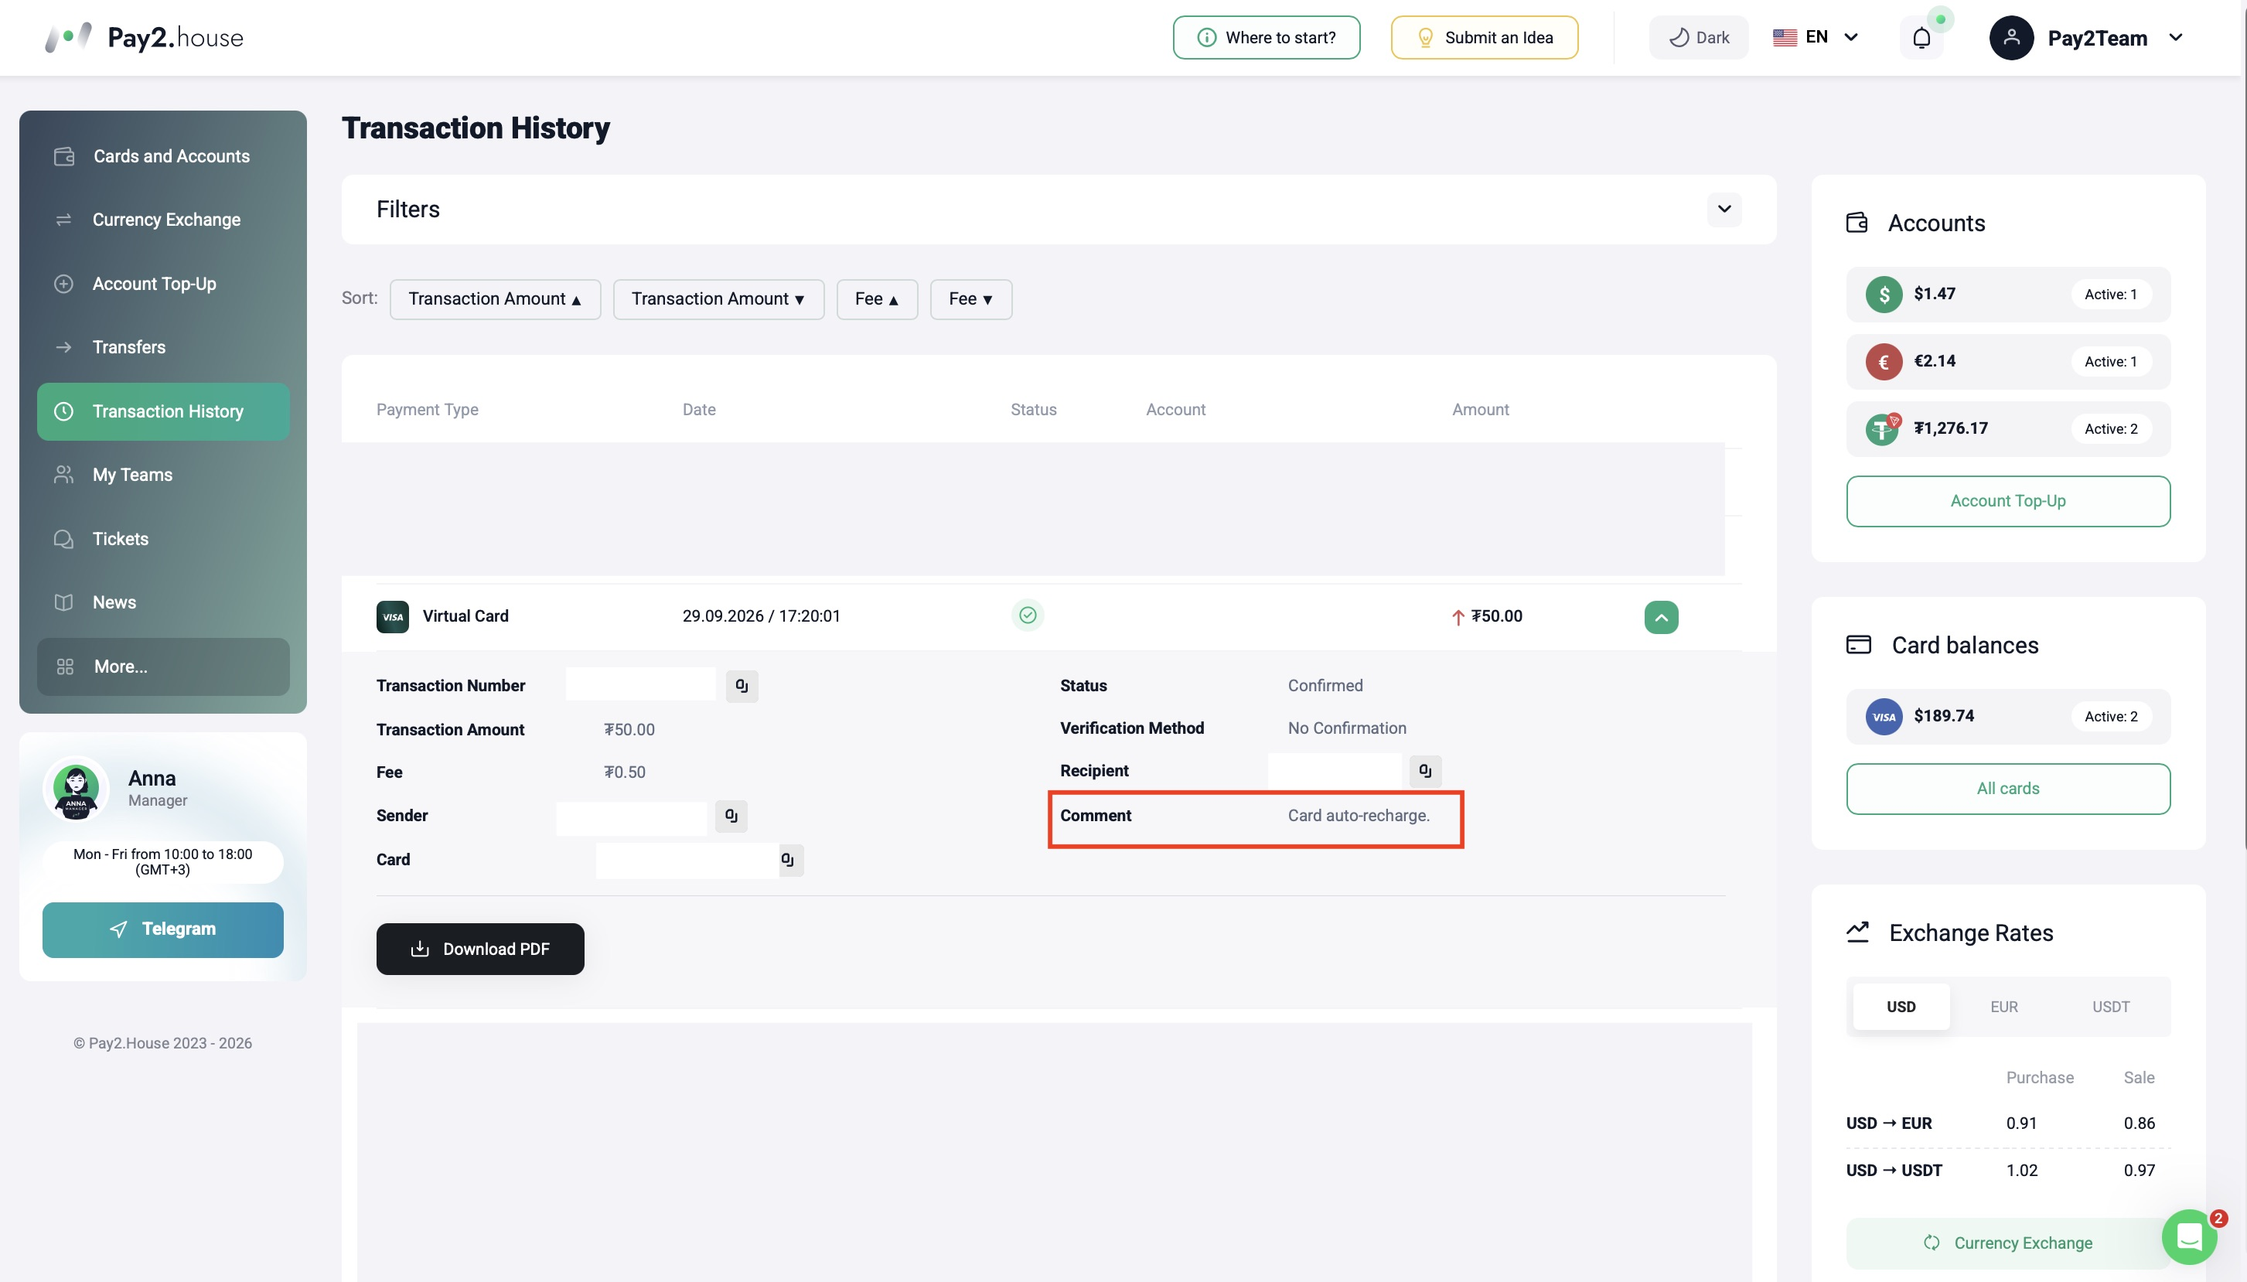Sort by Transaction Amount descending
Screen dimensions: 2247x1282
pos(718,299)
